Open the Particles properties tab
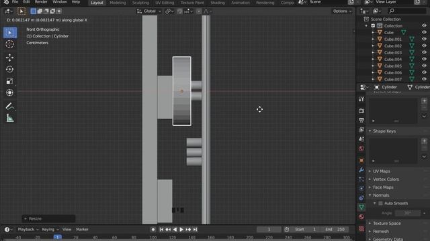The height and width of the screenshot is (241, 430). point(361,179)
